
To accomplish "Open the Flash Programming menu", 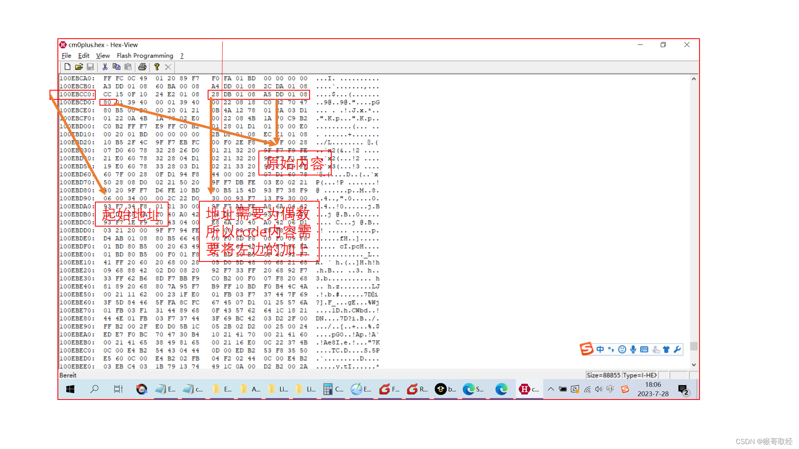I will click(x=145, y=55).
